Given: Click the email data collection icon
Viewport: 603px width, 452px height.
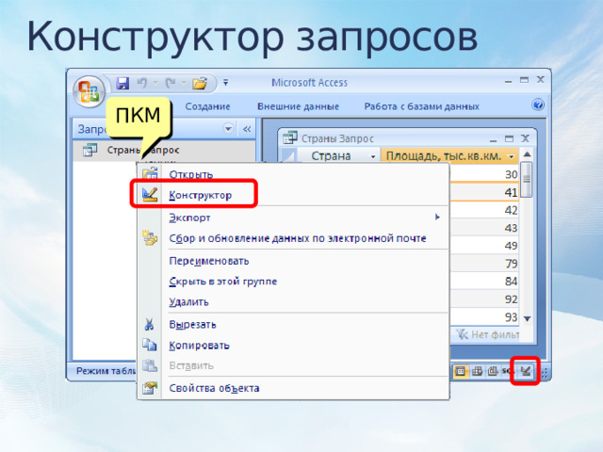Looking at the screenshot, I should point(149,238).
